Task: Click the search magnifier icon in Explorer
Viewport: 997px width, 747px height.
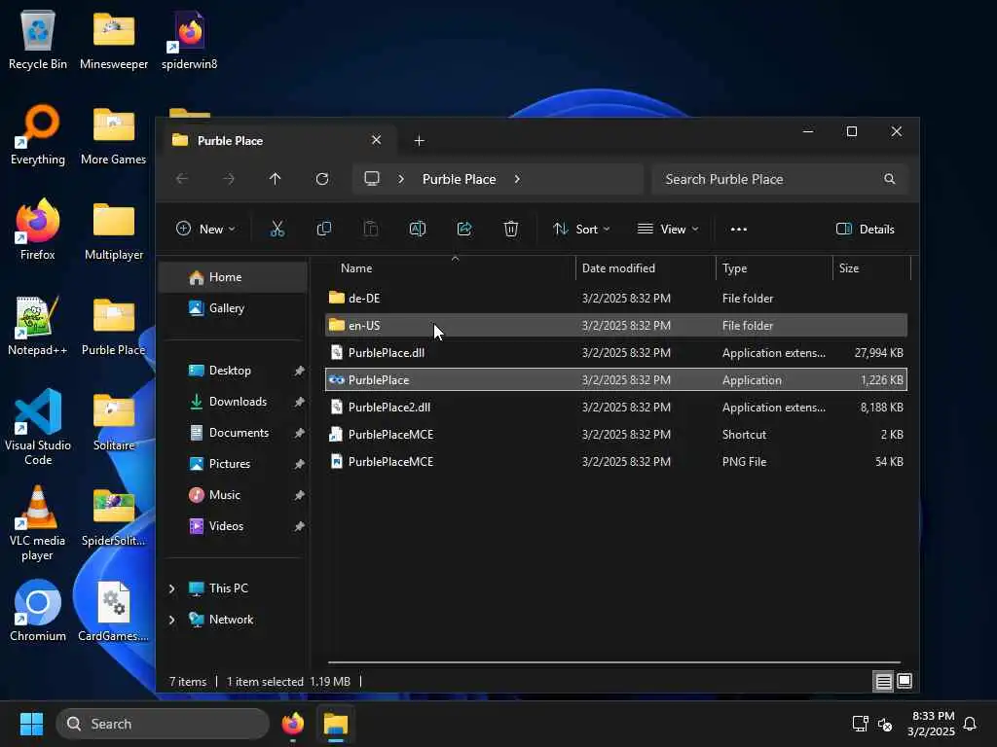Action: click(x=890, y=179)
